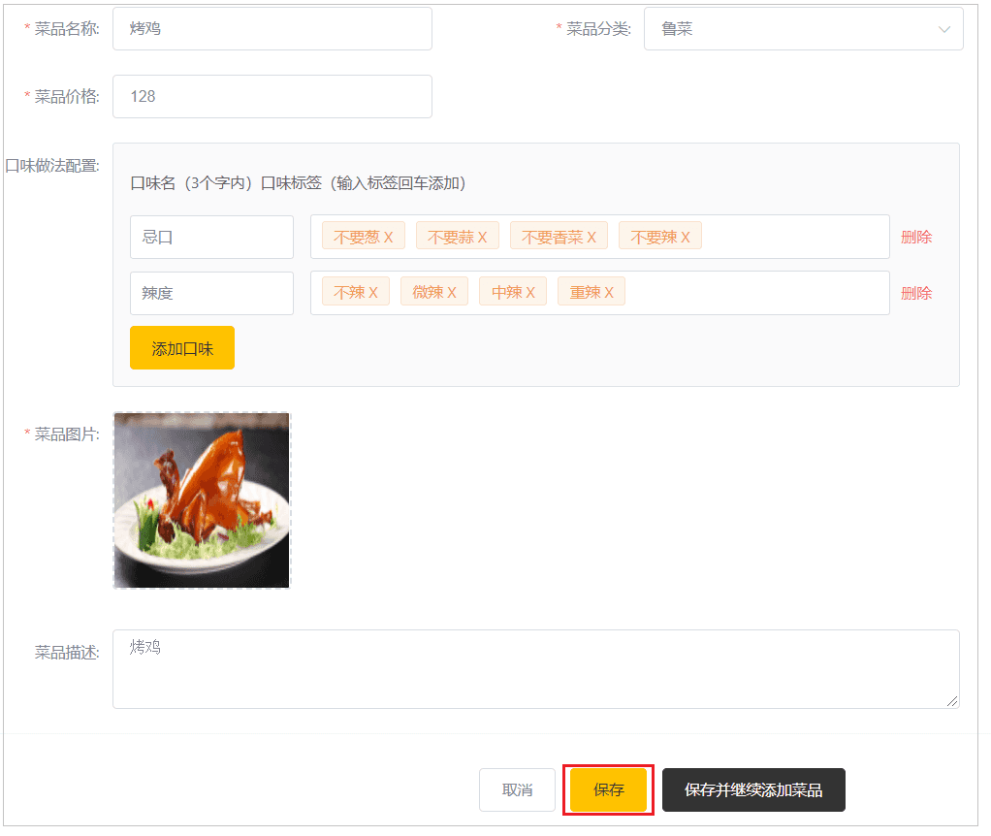Focus the 菜品价格 input showing 128
Image resolution: width=991 pixels, height=836 pixels.
[272, 97]
